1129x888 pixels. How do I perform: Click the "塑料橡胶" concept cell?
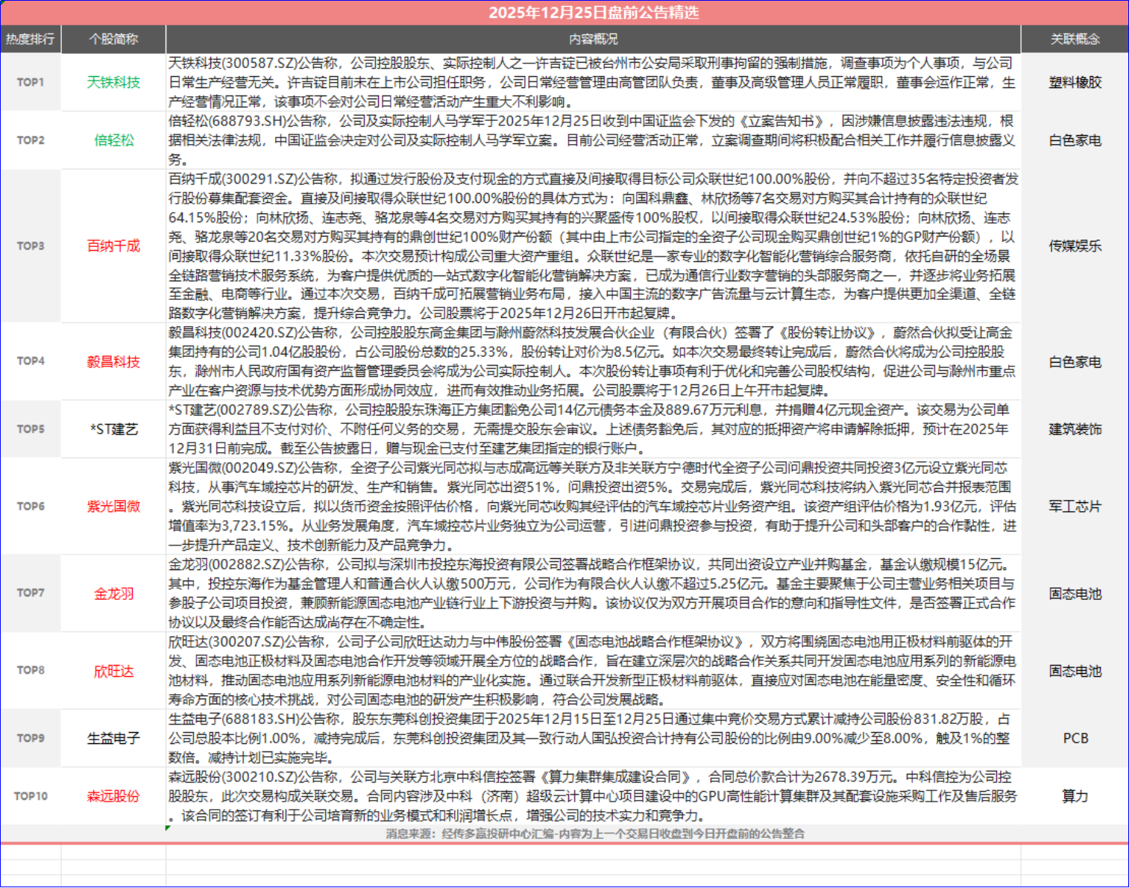point(1075,82)
